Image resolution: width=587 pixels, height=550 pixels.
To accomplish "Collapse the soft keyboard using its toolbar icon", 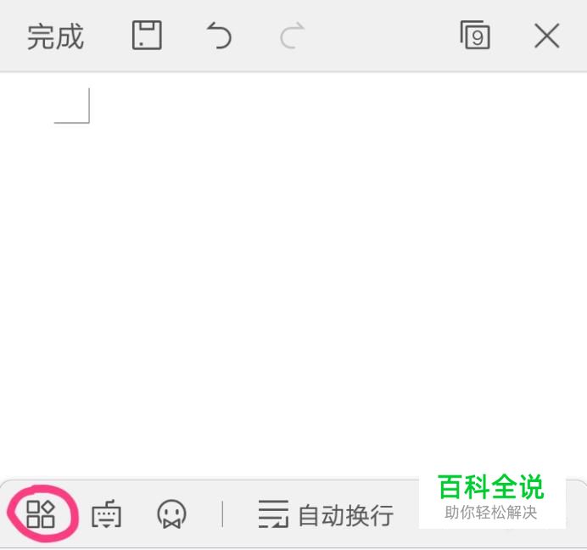I will point(106,514).
